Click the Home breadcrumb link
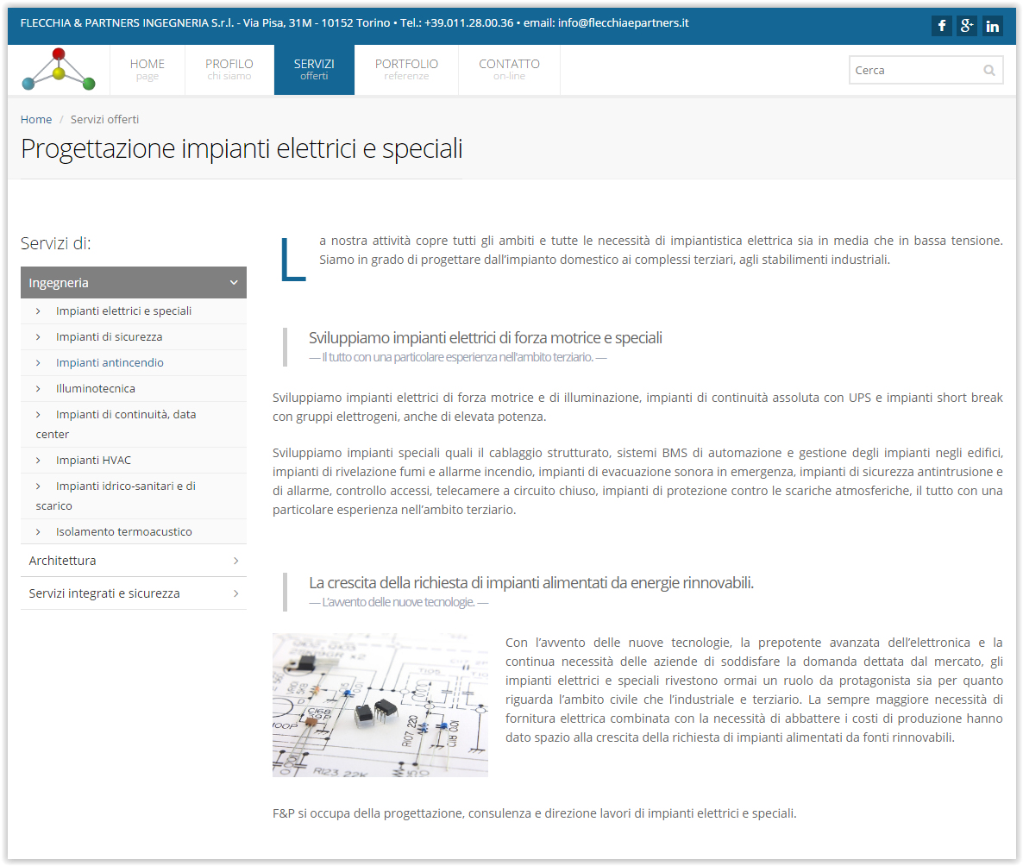Viewport: 1023px width, 866px height. (x=36, y=119)
